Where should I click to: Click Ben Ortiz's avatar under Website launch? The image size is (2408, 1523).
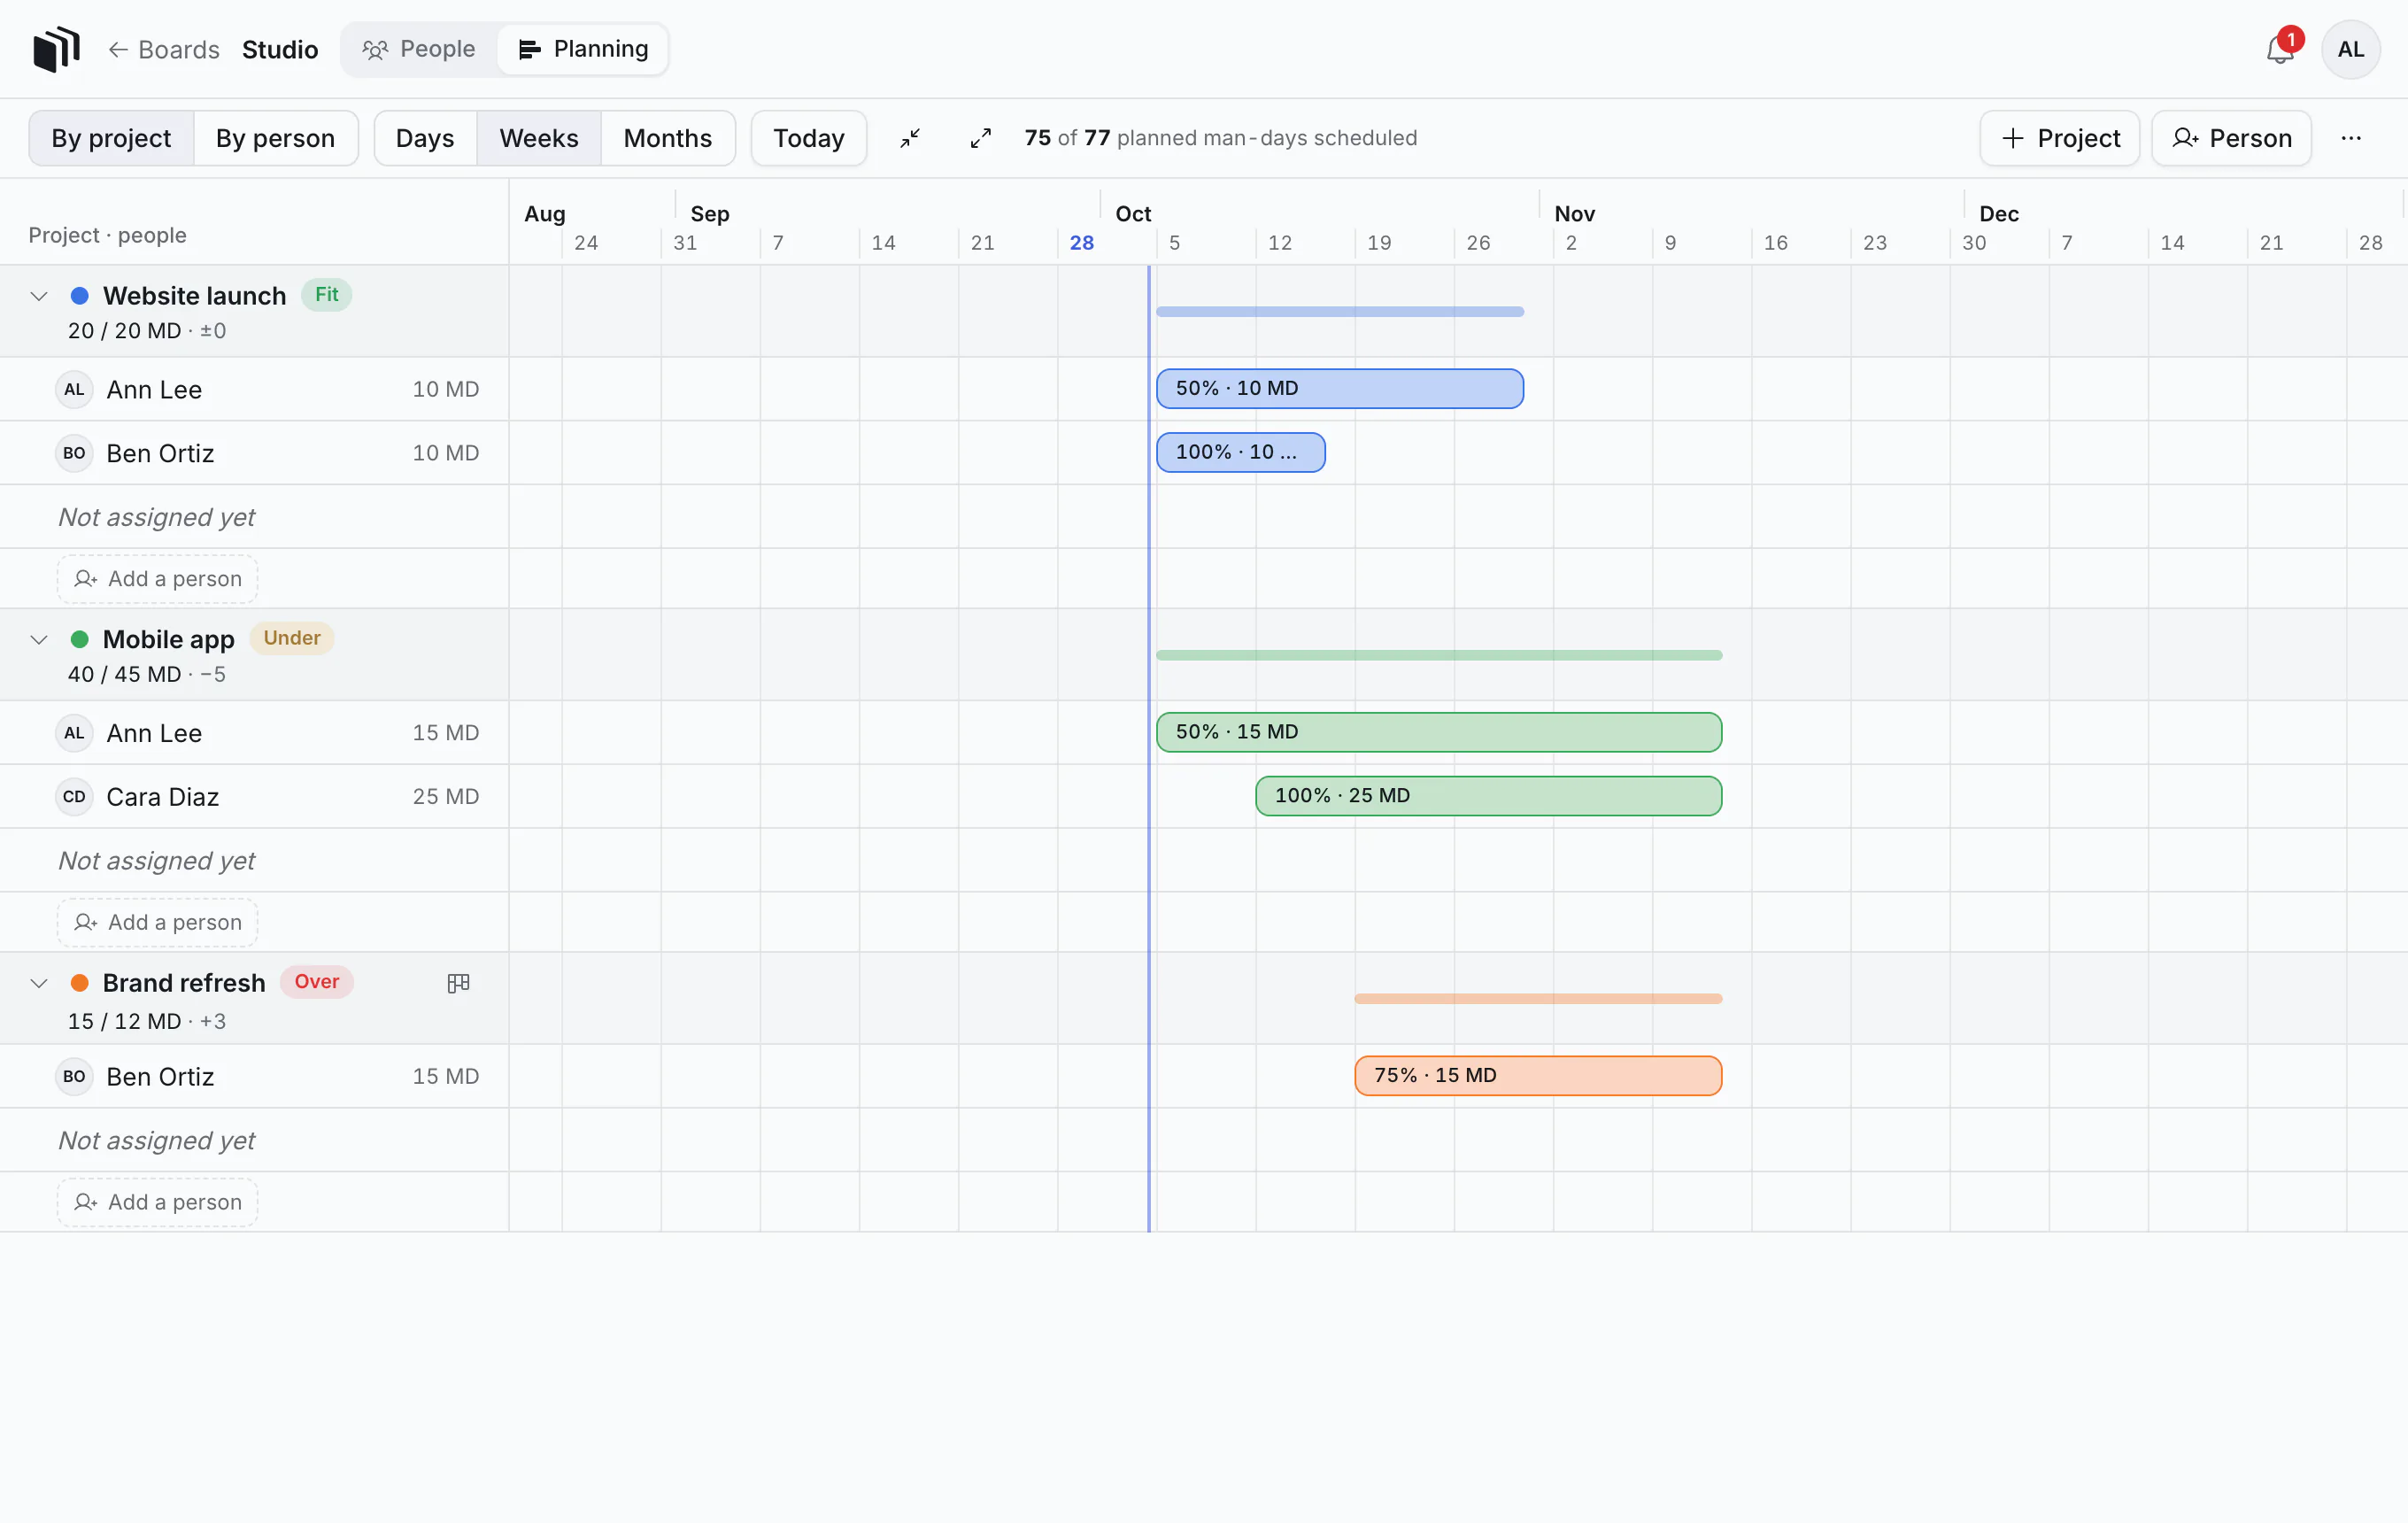coord(74,453)
